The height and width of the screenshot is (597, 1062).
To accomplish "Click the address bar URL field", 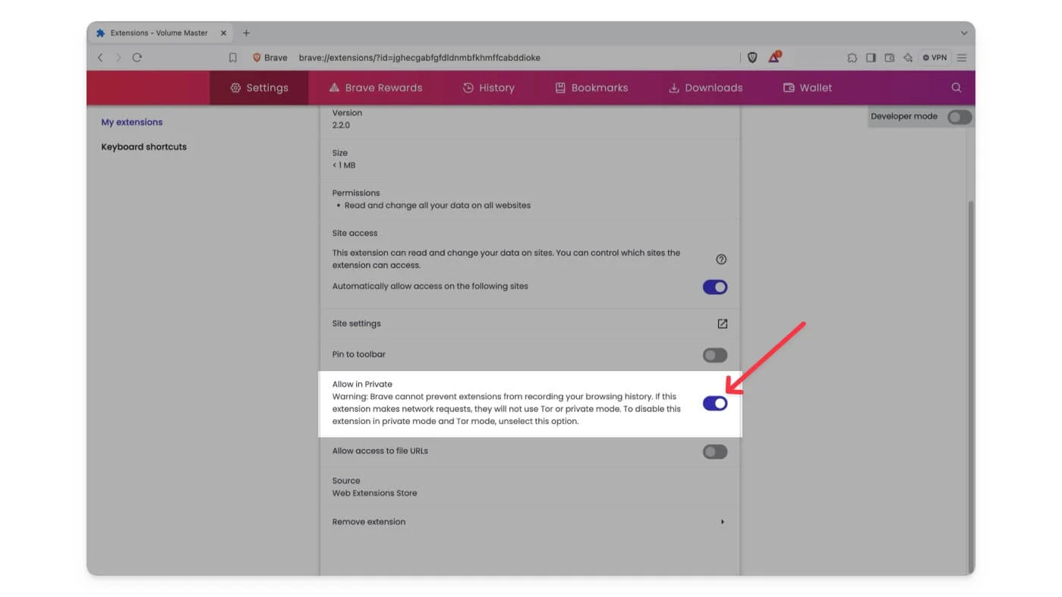I will pos(420,58).
